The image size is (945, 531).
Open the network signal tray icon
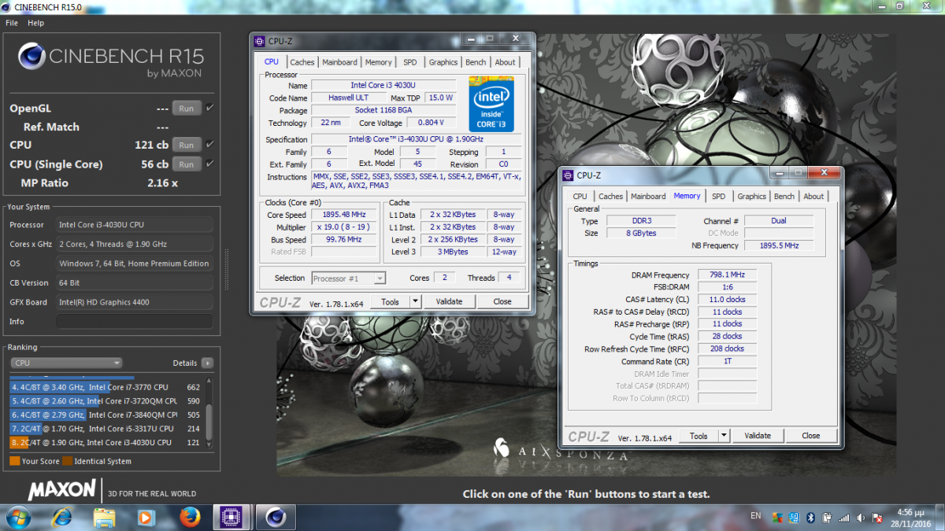click(844, 518)
